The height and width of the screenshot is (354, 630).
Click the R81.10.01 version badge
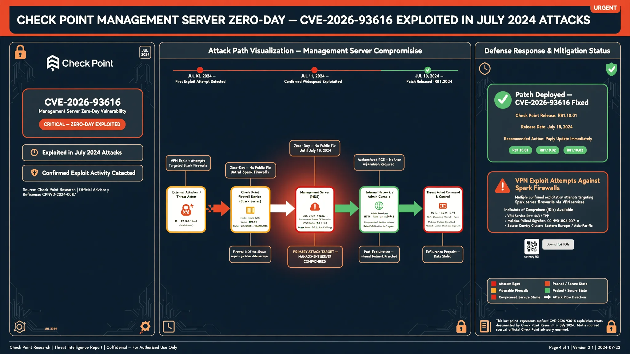(x=520, y=150)
